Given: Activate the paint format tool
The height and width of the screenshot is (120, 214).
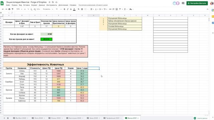Looking at the screenshot, I should 13,9.
